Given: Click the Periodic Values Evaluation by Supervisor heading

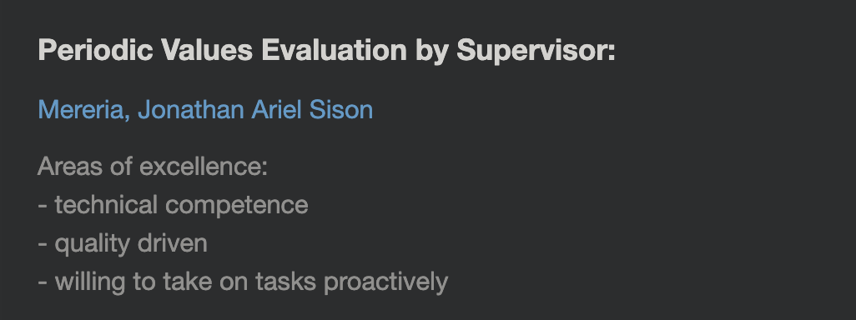Looking at the screenshot, I should click(x=326, y=51).
